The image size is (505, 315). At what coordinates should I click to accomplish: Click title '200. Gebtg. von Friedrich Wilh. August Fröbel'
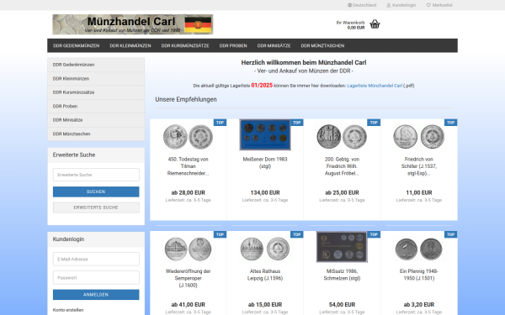342,166
